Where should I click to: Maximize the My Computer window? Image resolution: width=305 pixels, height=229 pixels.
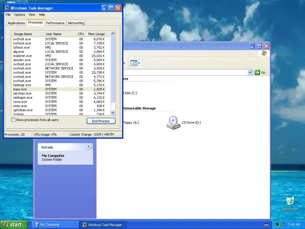(259, 46)
